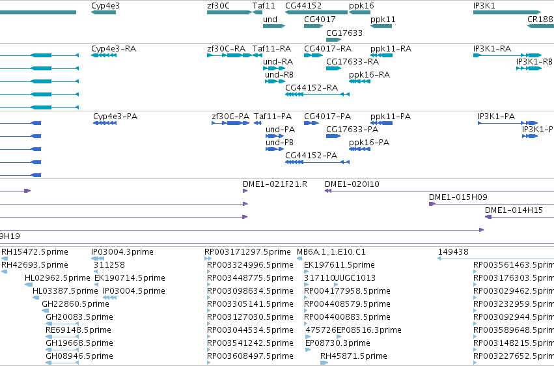The image size is (554, 366).
Task: Click the CG44152 gene feature bar
Action: click(316, 12)
